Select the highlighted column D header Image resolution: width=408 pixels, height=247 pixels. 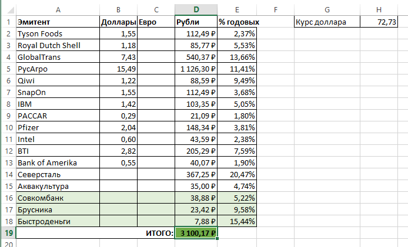(x=196, y=10)
